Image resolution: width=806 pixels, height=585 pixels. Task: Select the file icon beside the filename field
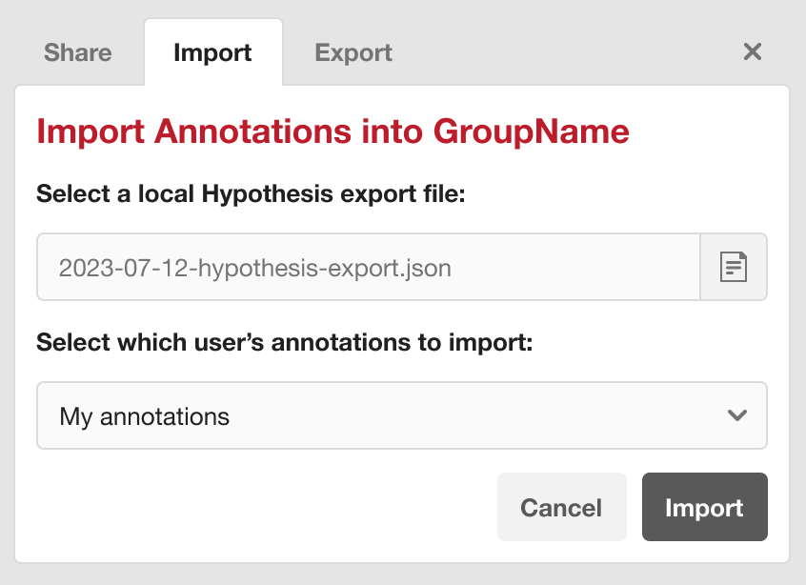pyautogui.click(x=734, y=268)
